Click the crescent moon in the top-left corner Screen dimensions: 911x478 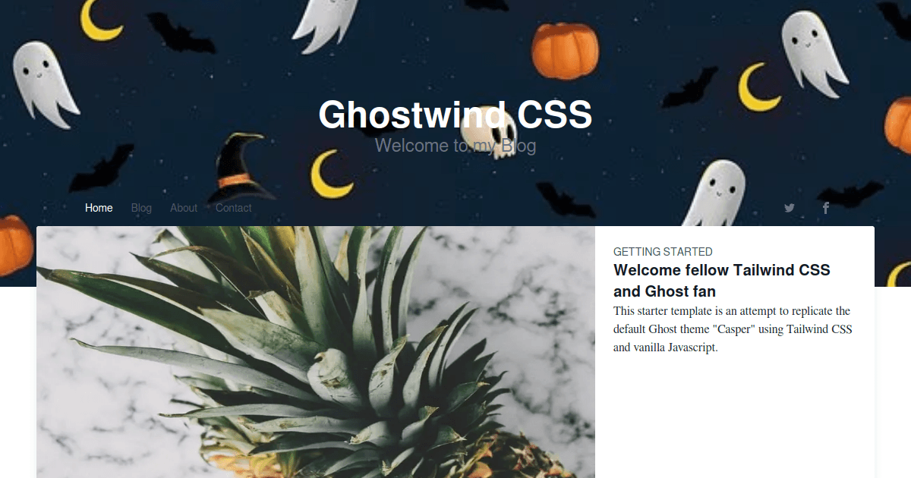(101, 20)
